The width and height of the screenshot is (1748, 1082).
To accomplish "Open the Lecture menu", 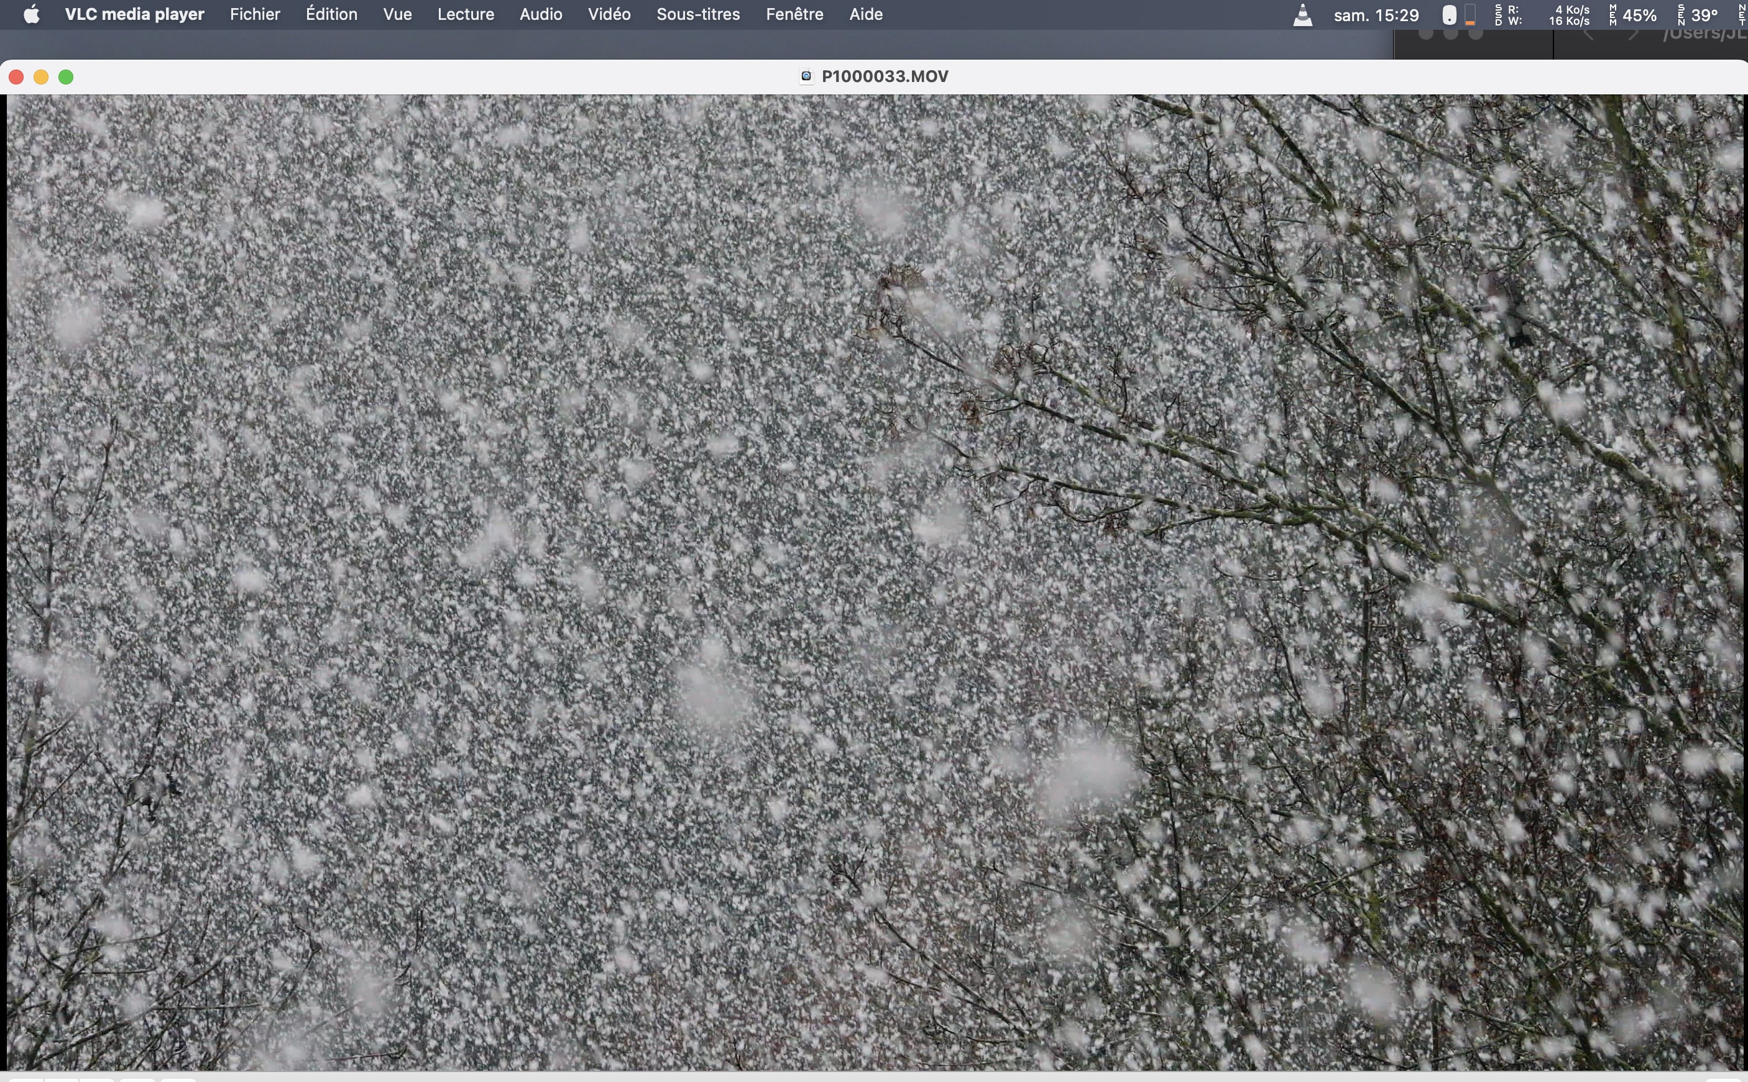I will [466, 14].
